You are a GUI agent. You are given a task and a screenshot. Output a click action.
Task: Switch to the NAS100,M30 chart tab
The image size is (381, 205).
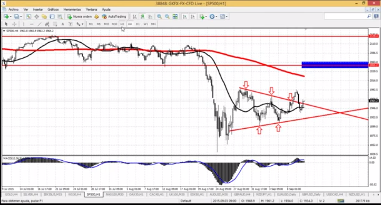pos(114,194)
